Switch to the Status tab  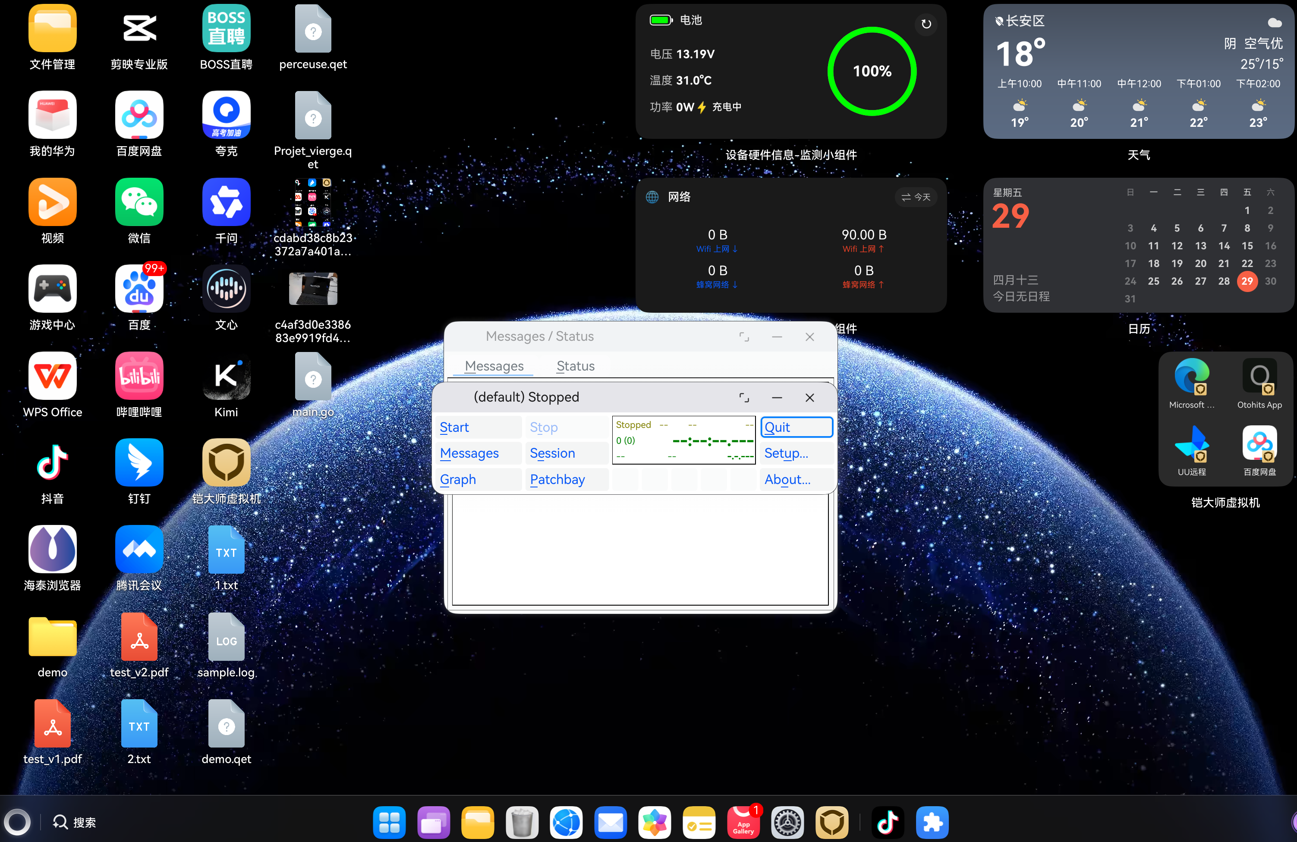pyautogui.click(x=576, y=366)
